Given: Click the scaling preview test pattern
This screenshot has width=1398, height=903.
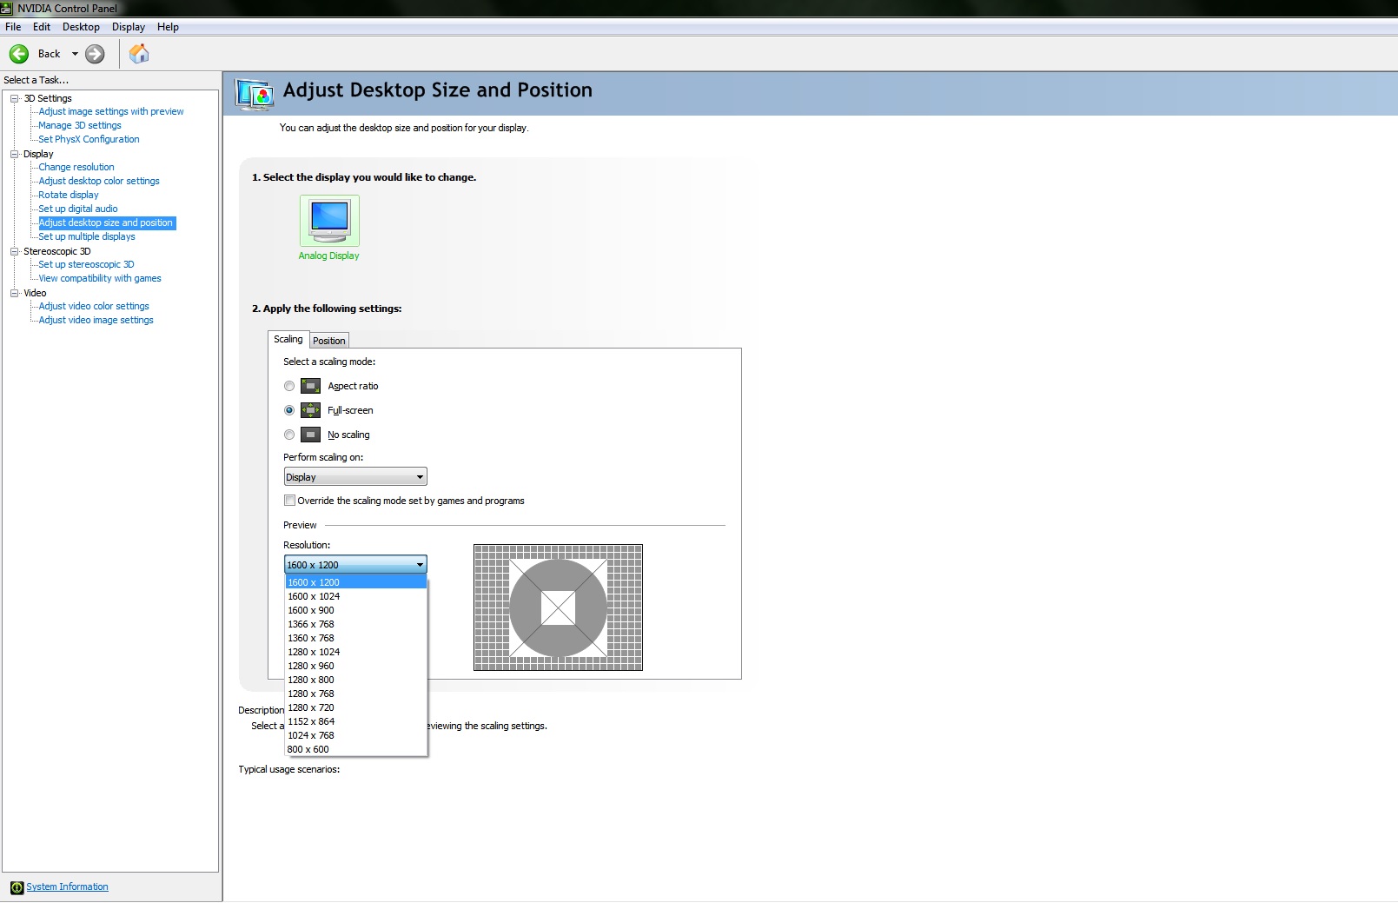Looking at the screenshot, I should 558,608.
